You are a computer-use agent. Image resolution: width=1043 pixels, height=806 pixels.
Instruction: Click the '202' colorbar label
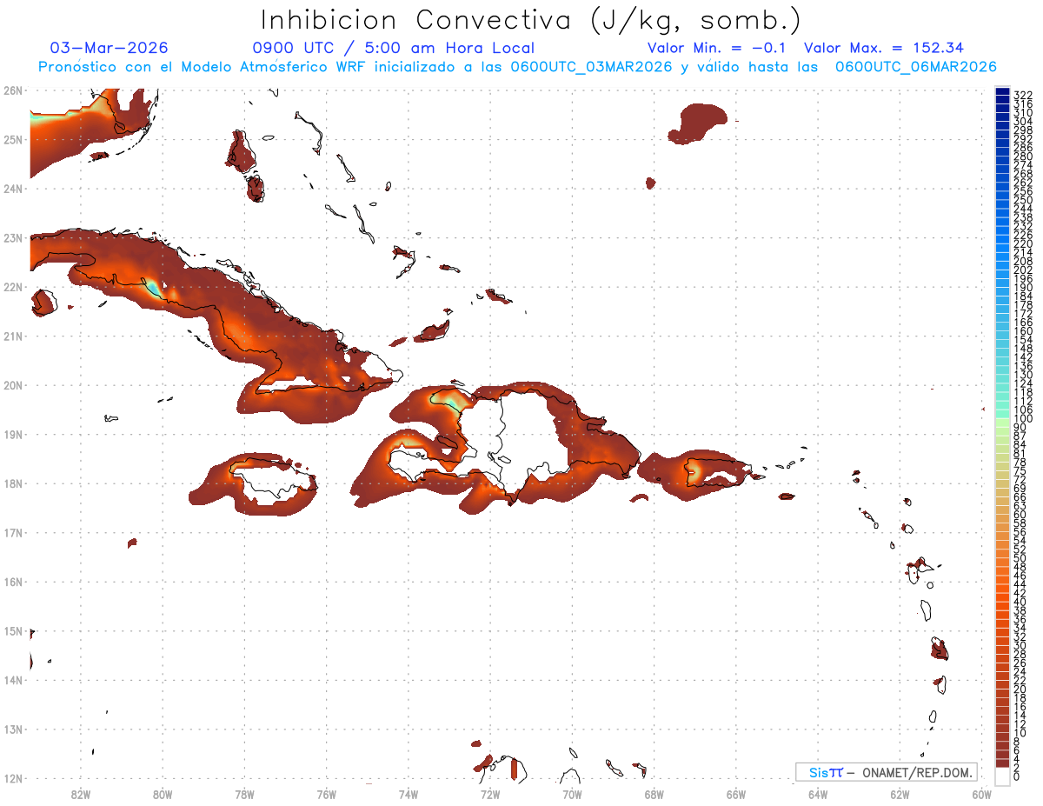(1022, 270)
